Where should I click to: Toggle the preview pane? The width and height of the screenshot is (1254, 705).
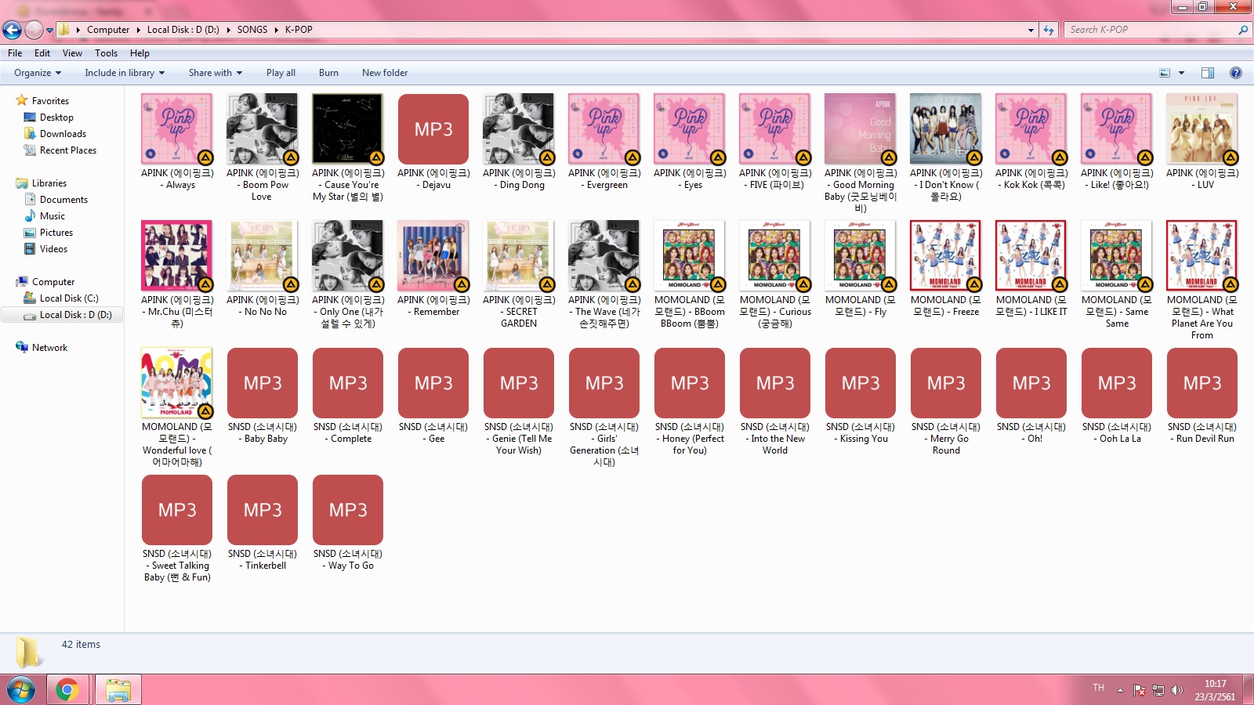[x=1208, y=73]
